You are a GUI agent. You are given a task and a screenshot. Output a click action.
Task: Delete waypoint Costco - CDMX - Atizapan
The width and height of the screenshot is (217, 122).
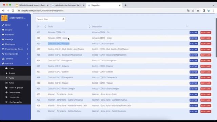206,44
